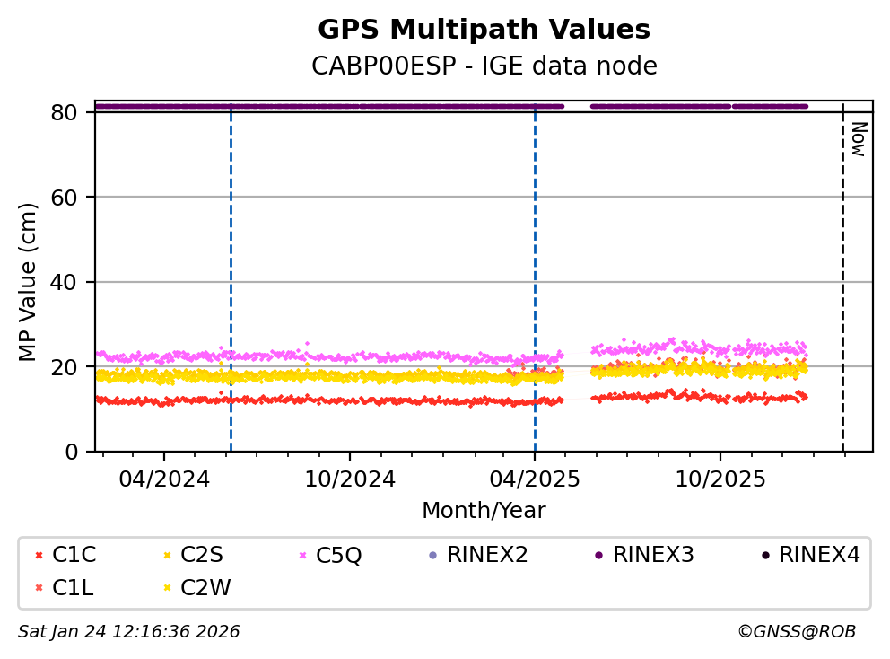Click the GPS Multipath Values title
The width and height of the screenshot is (890, 659).
[484, 30]
